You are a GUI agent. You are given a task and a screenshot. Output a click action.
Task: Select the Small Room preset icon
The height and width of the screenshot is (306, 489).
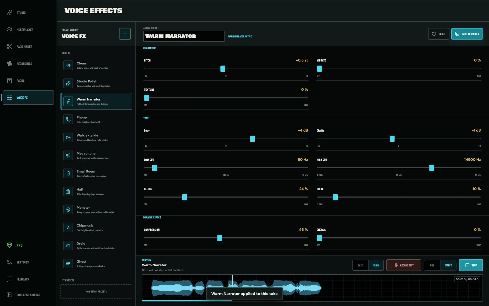(68, 173)
